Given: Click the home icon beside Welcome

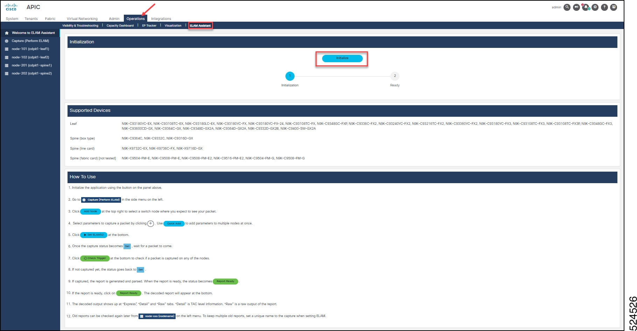Looking at the screenshot, I should point(6,33).
